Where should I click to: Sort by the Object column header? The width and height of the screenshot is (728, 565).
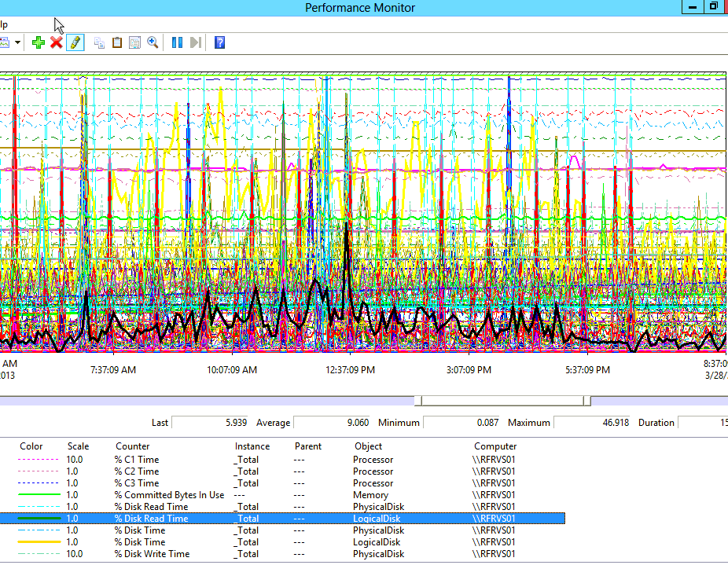pyautogui.click(x=368, y=446)
